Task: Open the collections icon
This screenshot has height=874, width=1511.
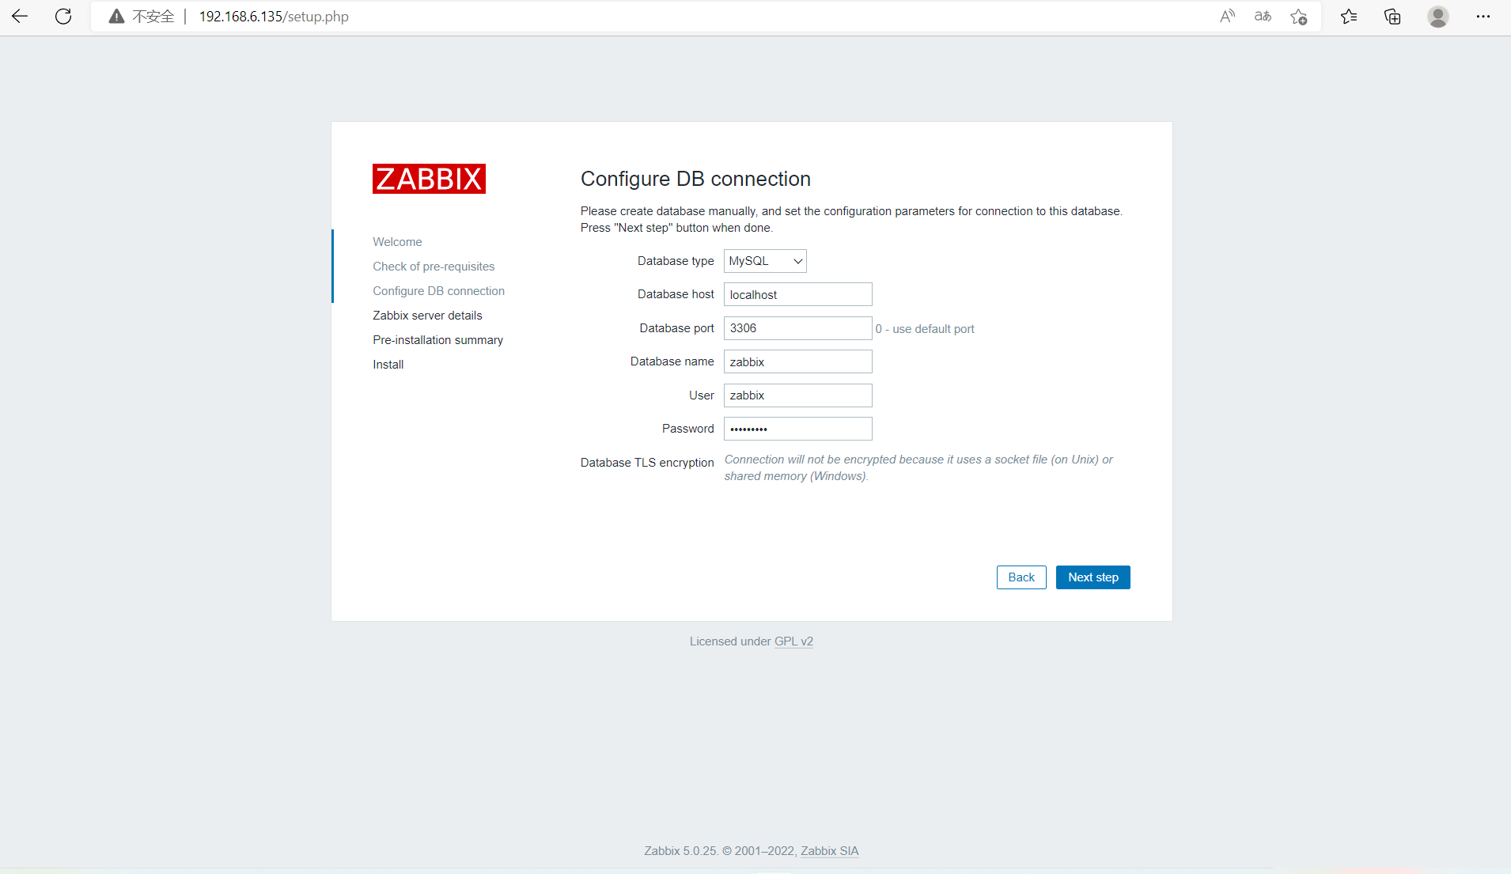Action: click(x=1392, y=17)
